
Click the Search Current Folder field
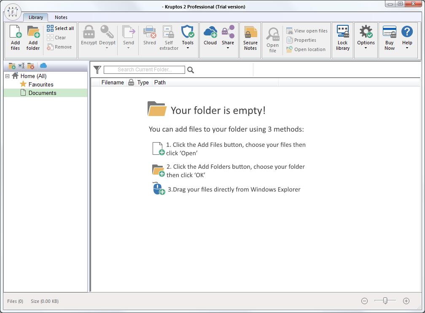pos(144,70)
